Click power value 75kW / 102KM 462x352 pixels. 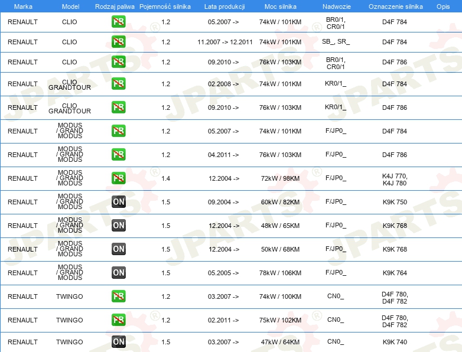pos(280,320)
